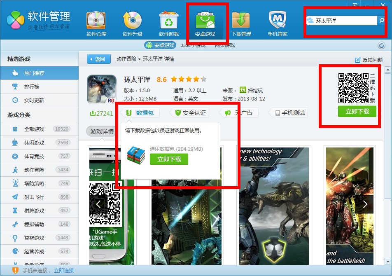Open the 塔防策略 category
The image size is (392, 276).
pos(39,183)
